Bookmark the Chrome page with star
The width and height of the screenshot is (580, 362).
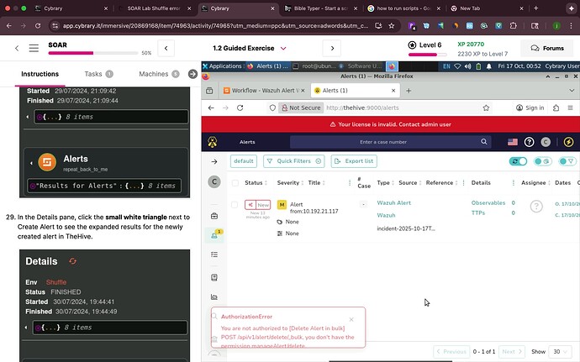coord(392,25)
